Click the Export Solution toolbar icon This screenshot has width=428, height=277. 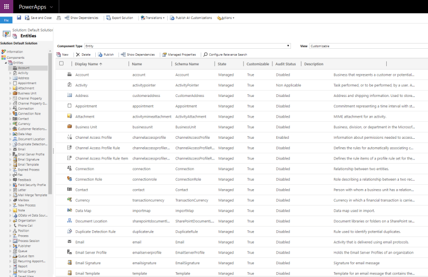108,17
